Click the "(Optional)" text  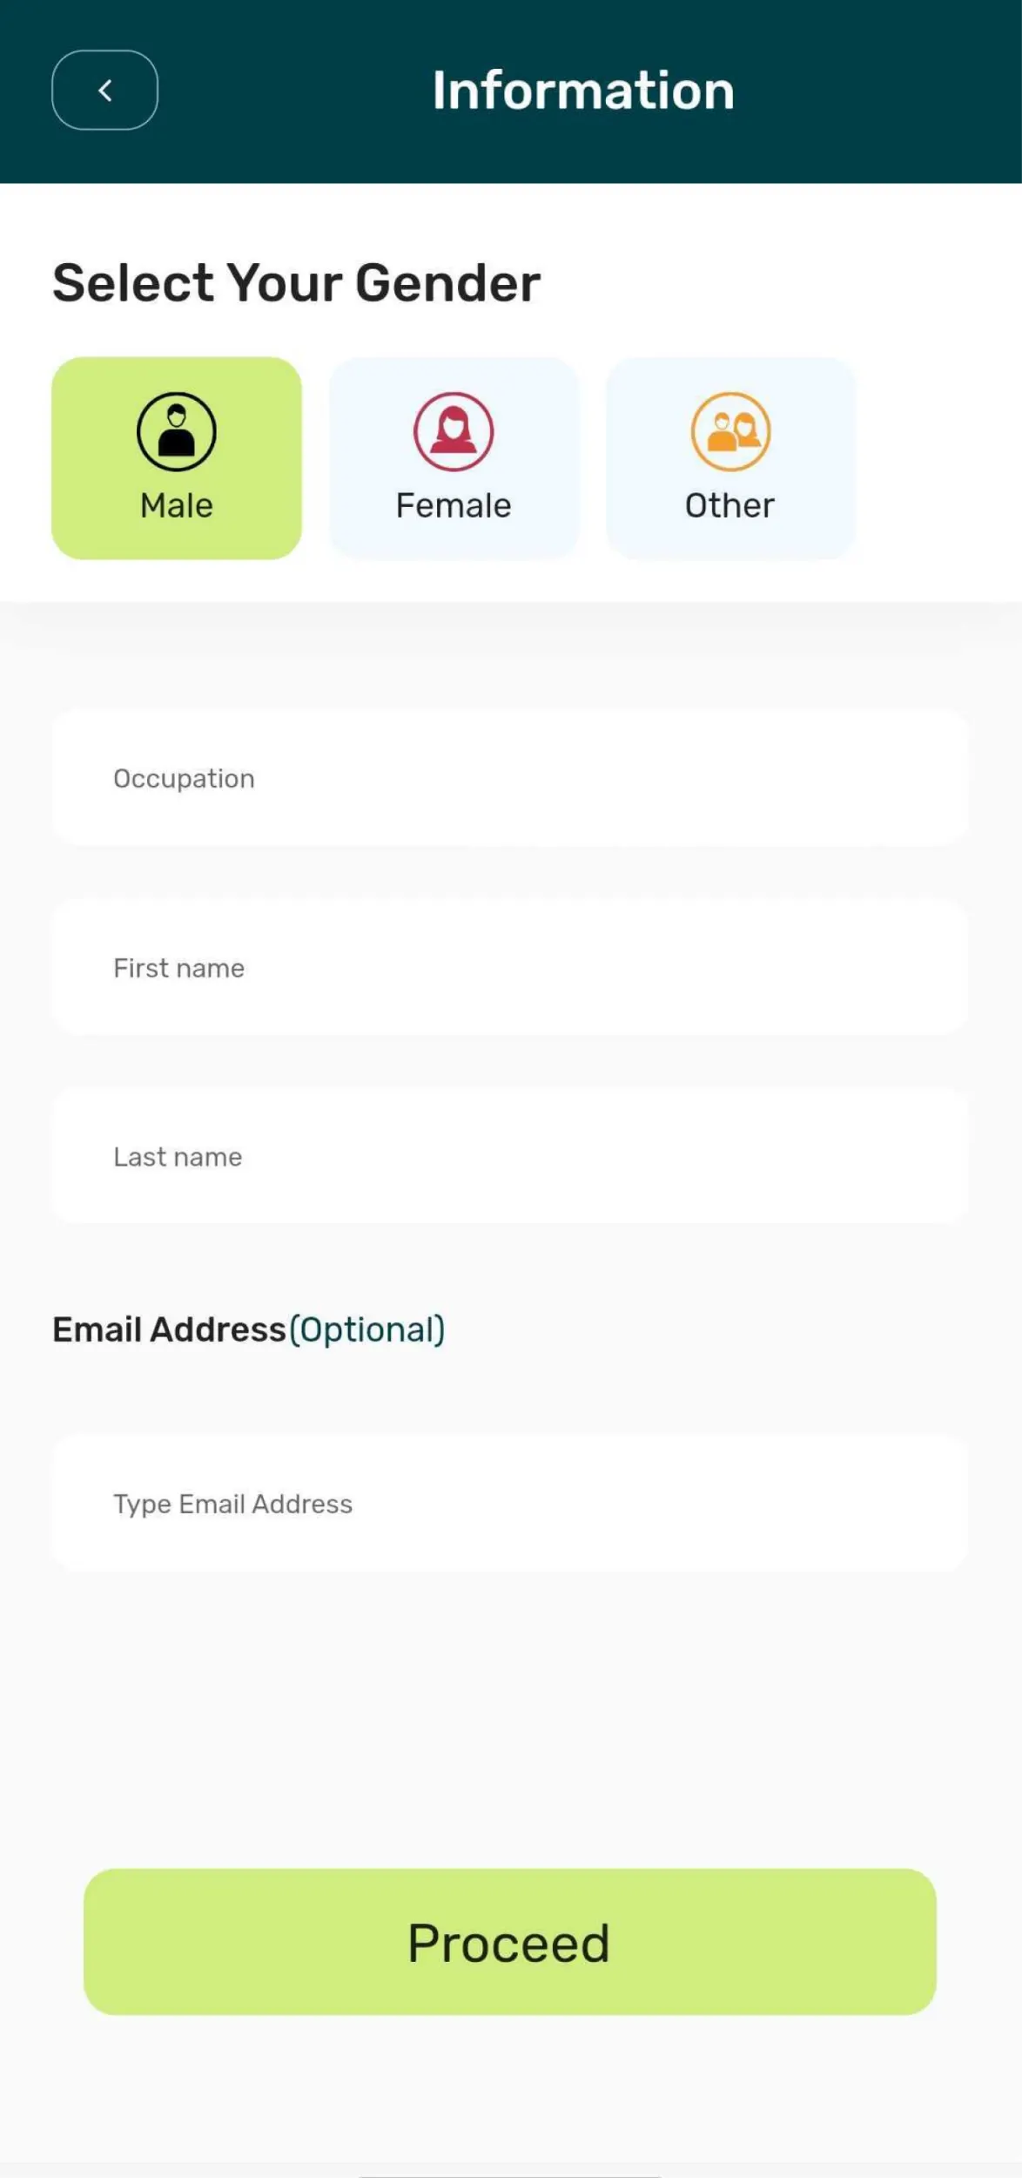(x=367, y=1329)
